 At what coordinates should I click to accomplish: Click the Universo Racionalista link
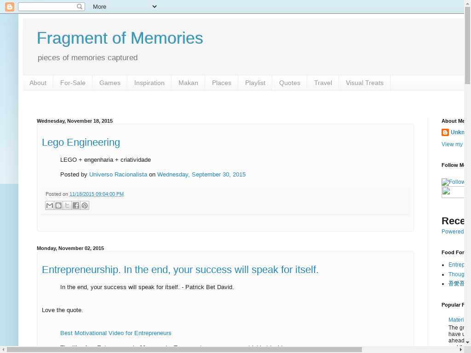[118, 174]
